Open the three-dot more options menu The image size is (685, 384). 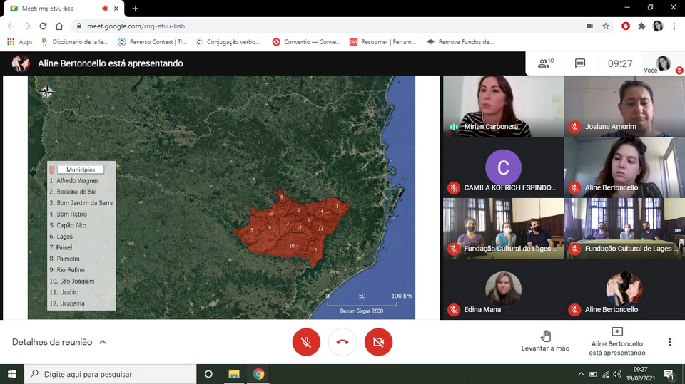(x=669, y=342)
